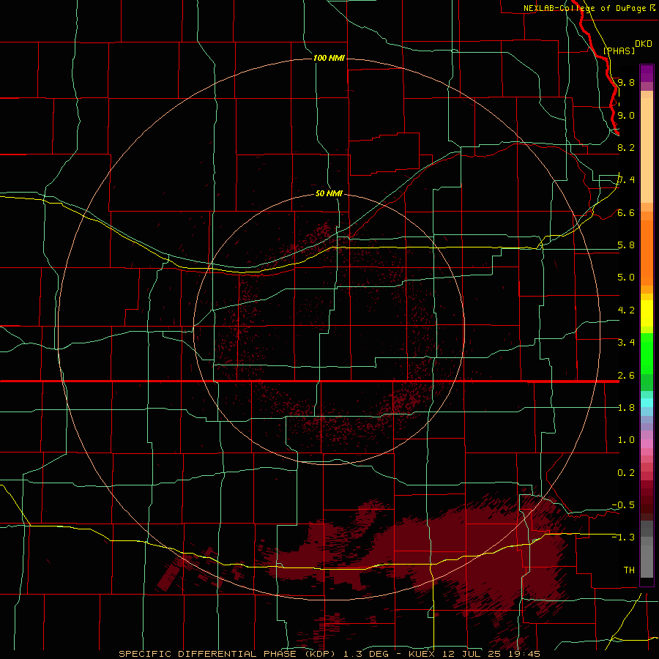Click the "100 NMI" range ring label
This screenshot has width=659, height=659.
[329, 58]
